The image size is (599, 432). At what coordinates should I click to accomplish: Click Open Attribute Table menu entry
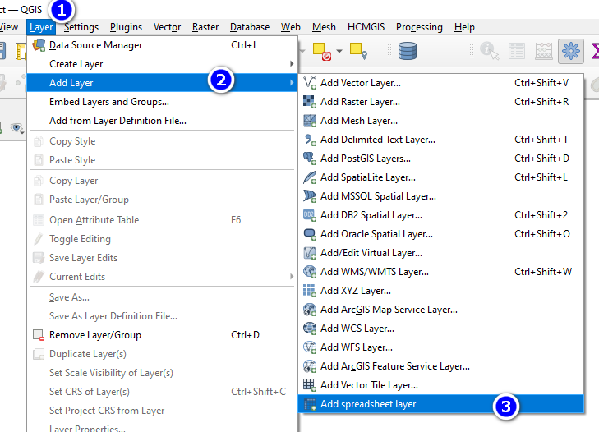point(162,220)
